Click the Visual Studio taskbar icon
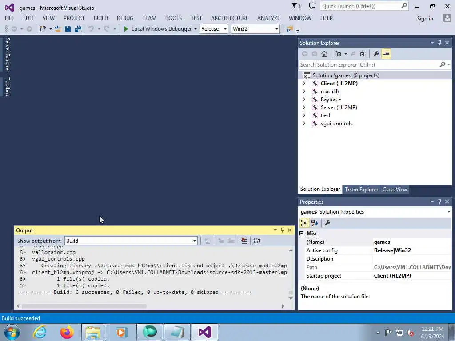This screenshot has width=455, height=341. click(x=204, y=332)
